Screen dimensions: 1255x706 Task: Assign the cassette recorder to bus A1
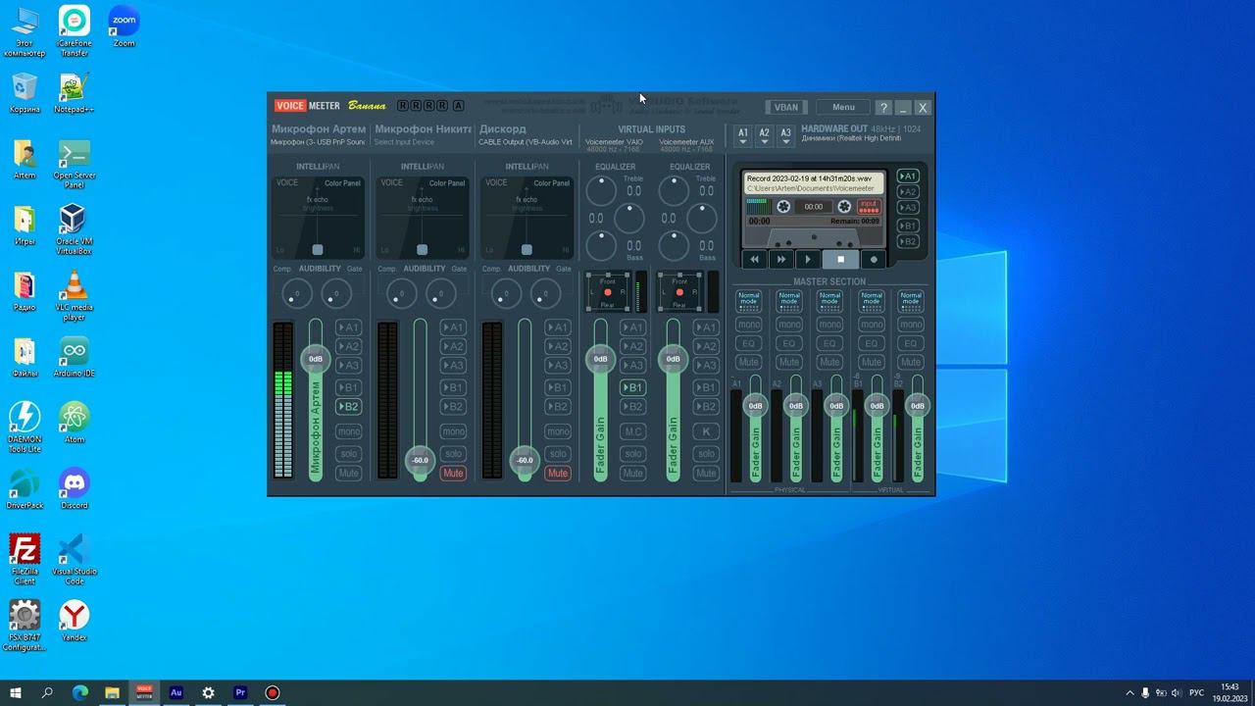tap(908, 176)
